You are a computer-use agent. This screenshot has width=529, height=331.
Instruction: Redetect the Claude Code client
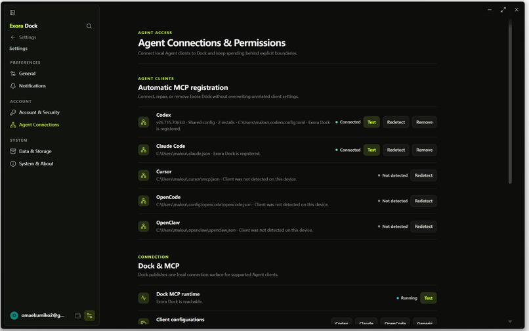[x=396, y=150]
